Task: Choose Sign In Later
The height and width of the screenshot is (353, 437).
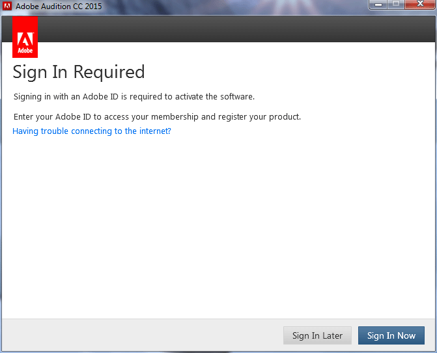Action: [317, 335]
